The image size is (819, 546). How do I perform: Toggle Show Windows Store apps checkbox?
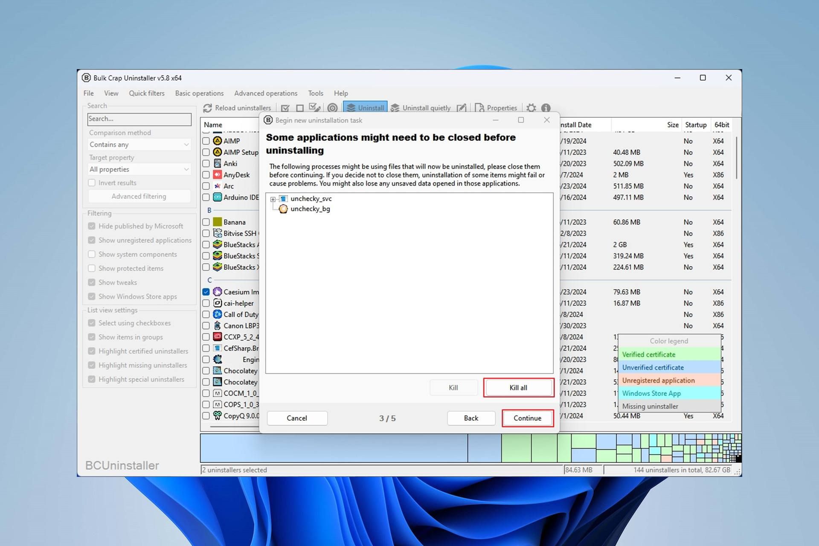[x=92, y=296]
